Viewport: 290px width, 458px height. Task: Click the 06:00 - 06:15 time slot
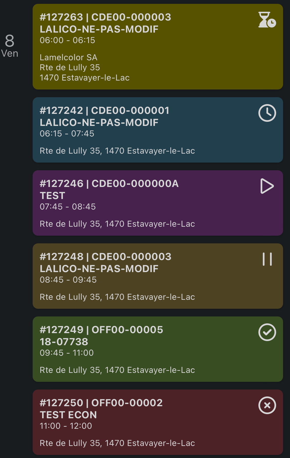click(x=67, y=40)
